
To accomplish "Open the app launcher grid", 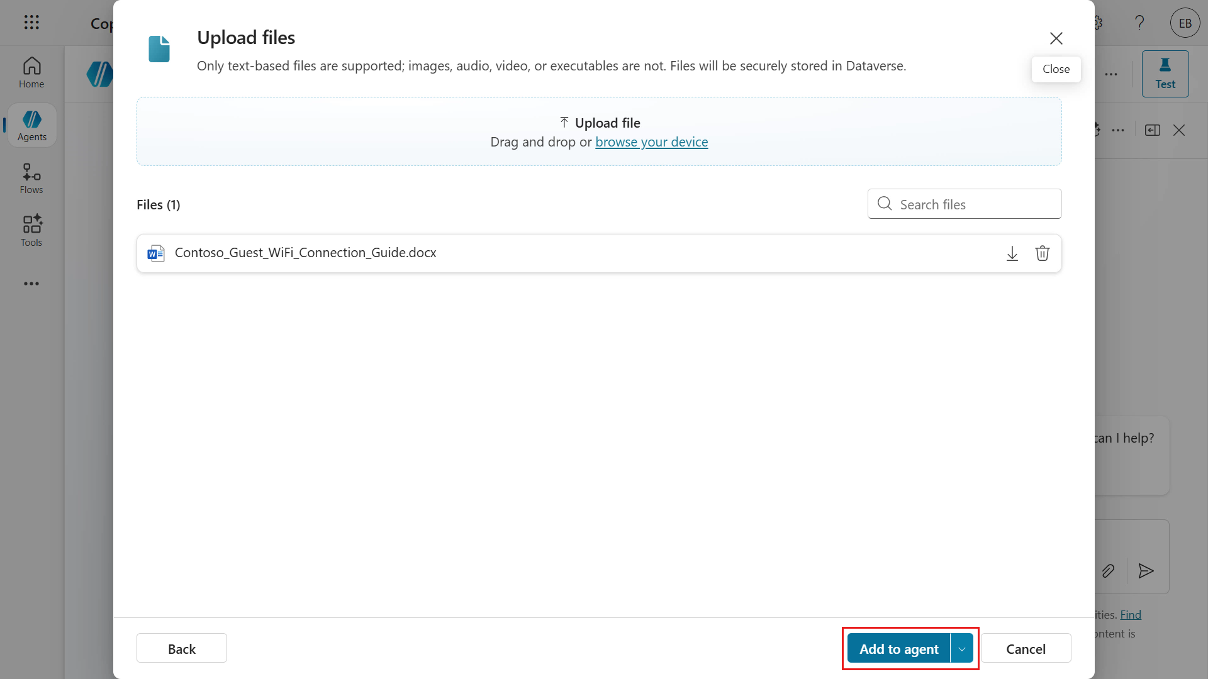I will click(31, 23).
